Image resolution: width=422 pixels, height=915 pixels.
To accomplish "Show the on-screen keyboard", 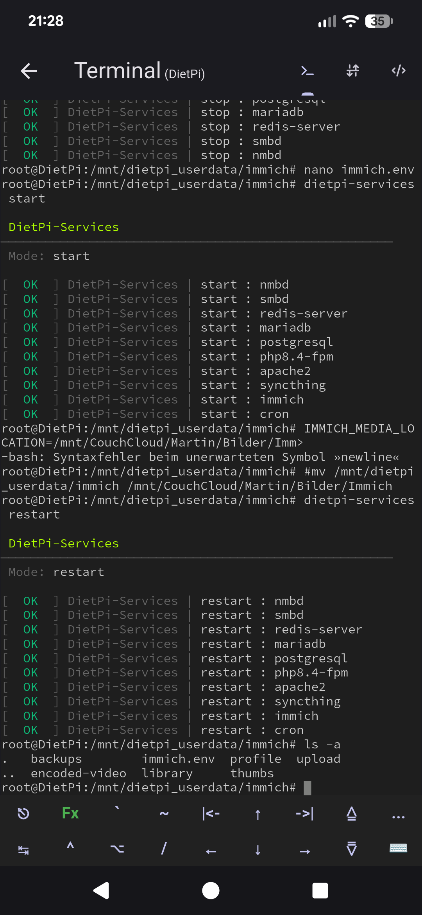I will (398, 848).
